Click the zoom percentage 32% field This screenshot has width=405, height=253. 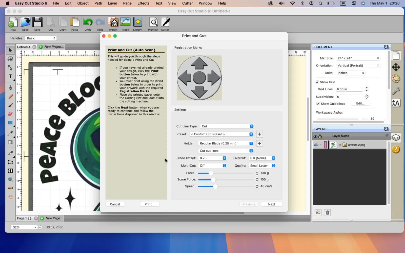tap(24, 227)
